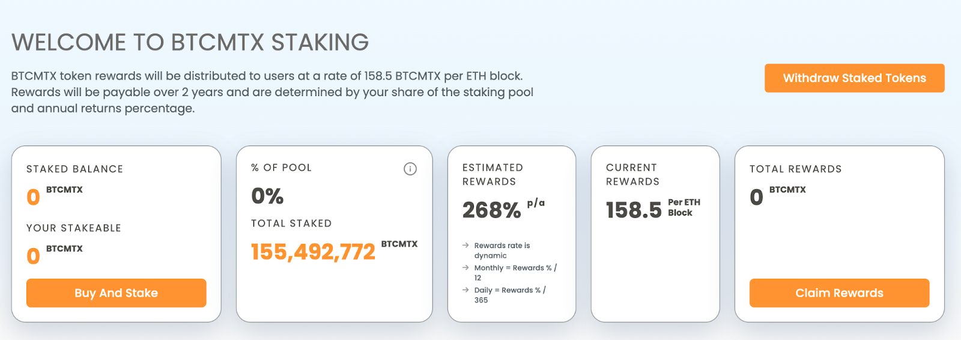The width and height of the screenshot is (961, 340).
Task: Click the 0% pool share value
Action: pyautogui.click(x=267, y=196)
